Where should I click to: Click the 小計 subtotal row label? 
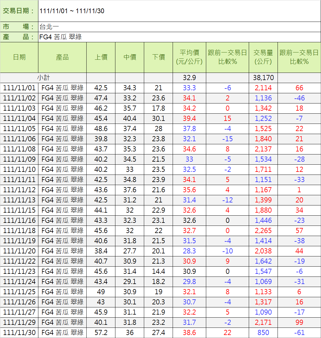click(43, 78)
